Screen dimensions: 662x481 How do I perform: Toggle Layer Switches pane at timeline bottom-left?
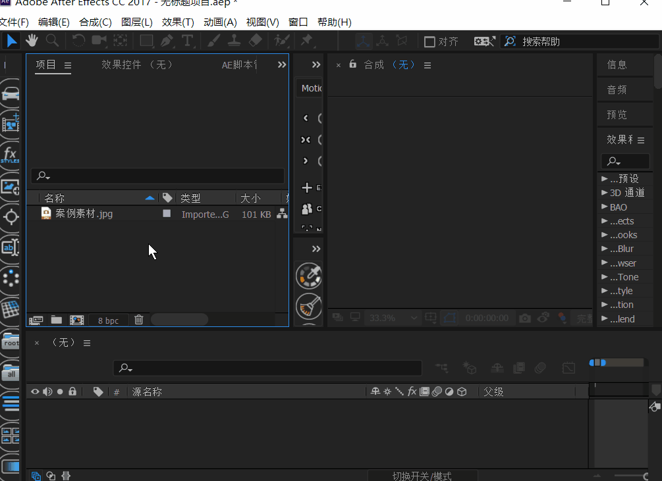(x=36, y=476)
